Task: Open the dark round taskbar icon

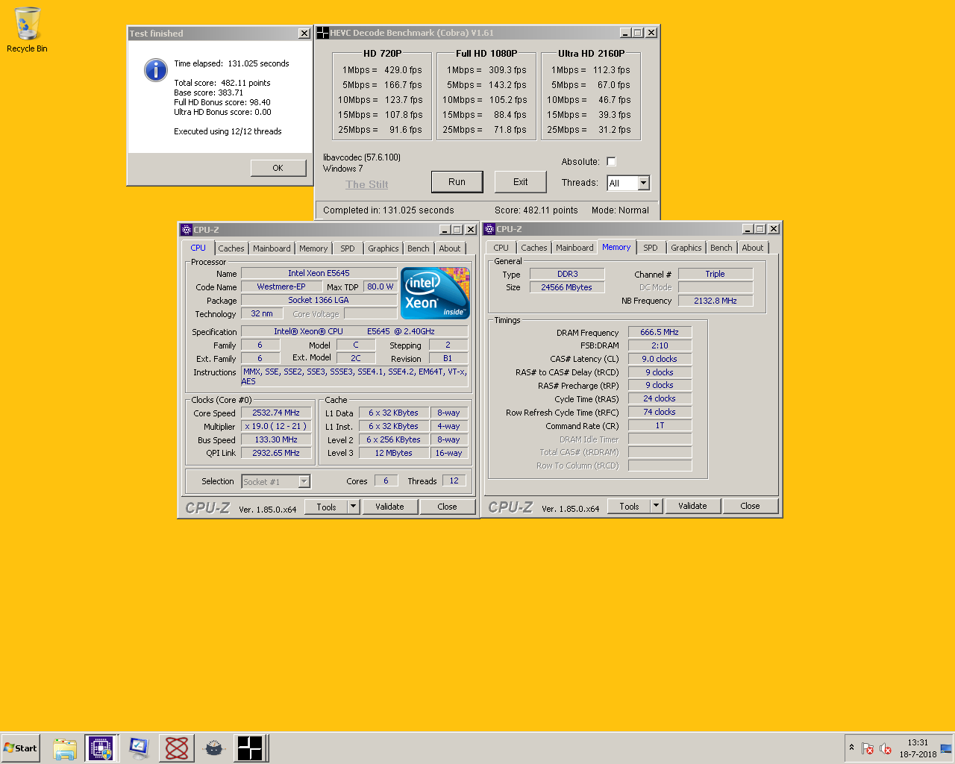Action: [214, 748]
